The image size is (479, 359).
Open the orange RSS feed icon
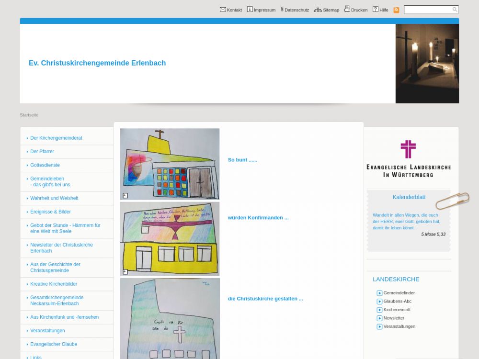[x=396, y=10]
